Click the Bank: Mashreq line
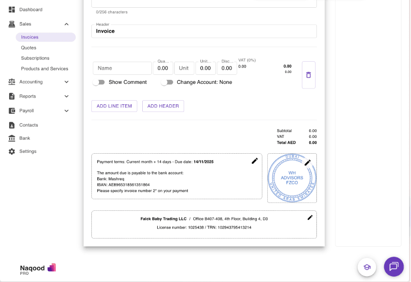Screen dimensions: 411x282 [110, 179]
